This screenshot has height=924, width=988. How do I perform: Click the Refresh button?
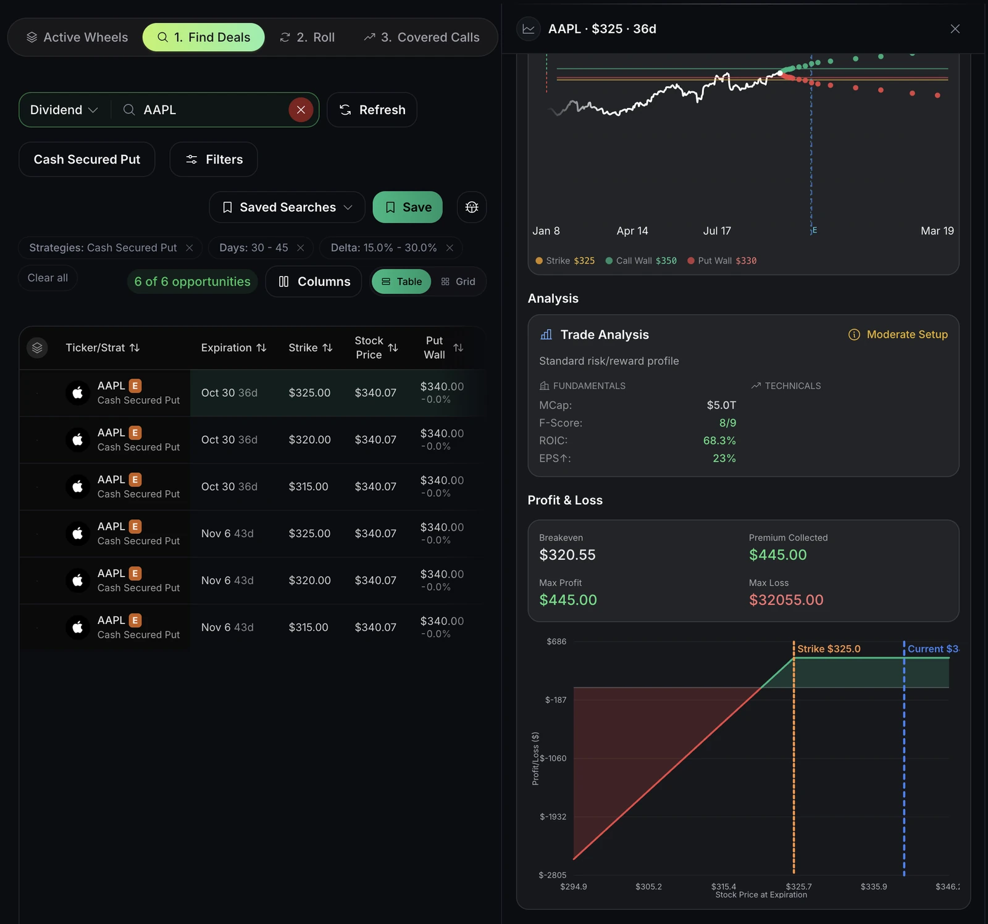[372, 110]
